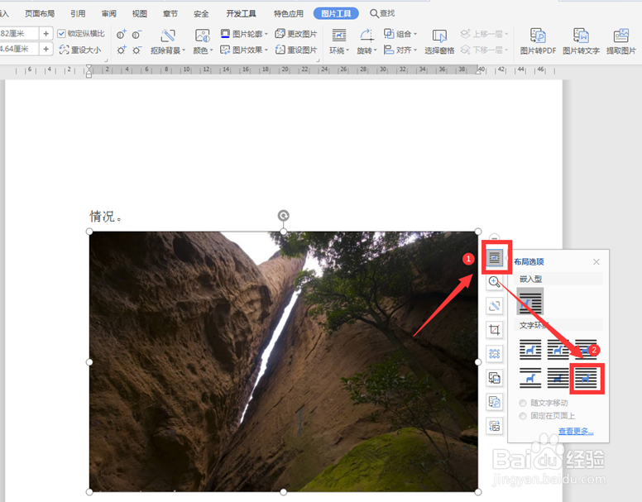The width and height of the screenshot is (642, 502).
Task: Select 固定在页面上 radio button
Action: click(522, 416)
